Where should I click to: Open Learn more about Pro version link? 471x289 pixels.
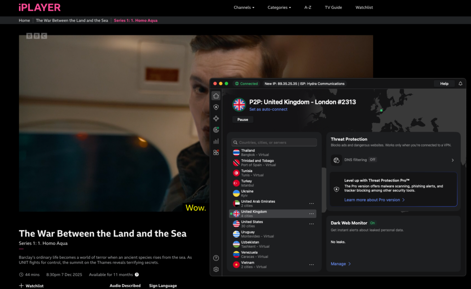tap(374, 200)
